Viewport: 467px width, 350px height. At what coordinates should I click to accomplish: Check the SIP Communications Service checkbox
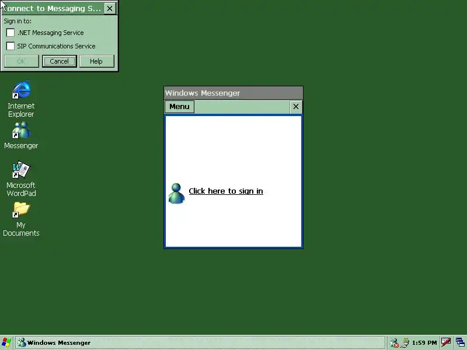pos(11,46)
